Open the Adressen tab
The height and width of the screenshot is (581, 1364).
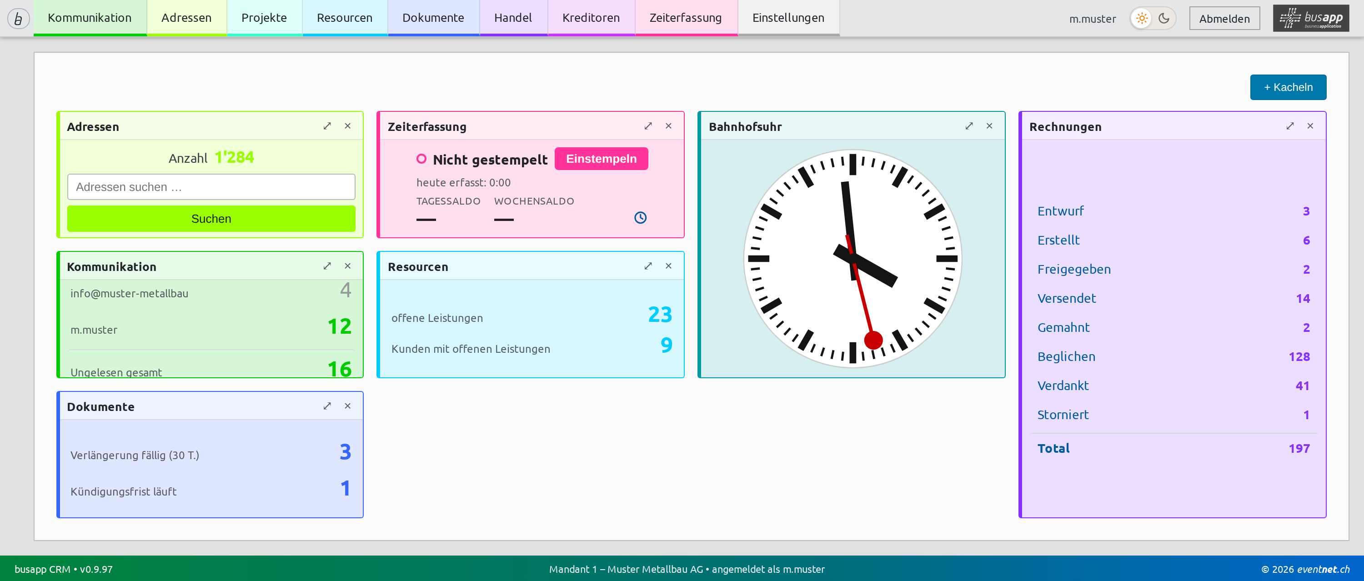tap(186, 18)
